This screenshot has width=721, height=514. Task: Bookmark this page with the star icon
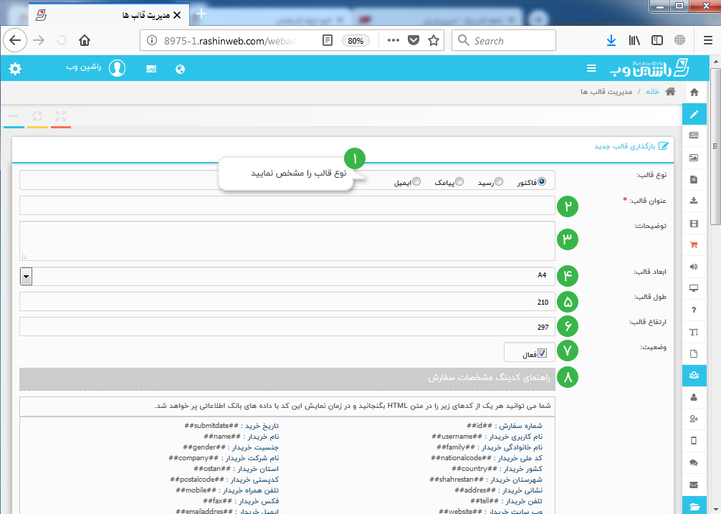(x=433, y=40)
